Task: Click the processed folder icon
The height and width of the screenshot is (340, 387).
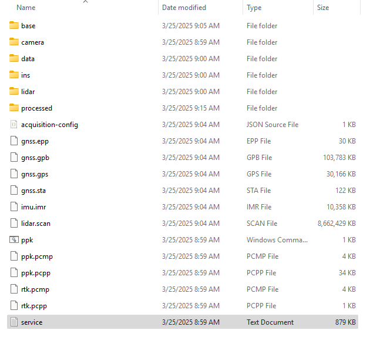Action: [14, 108]
